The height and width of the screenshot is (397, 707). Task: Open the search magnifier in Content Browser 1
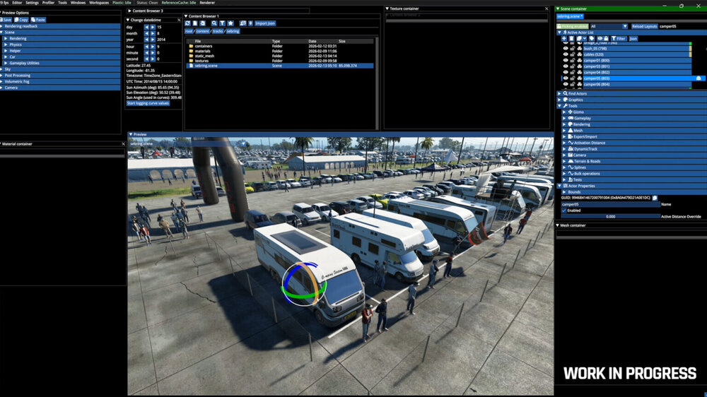214,23
